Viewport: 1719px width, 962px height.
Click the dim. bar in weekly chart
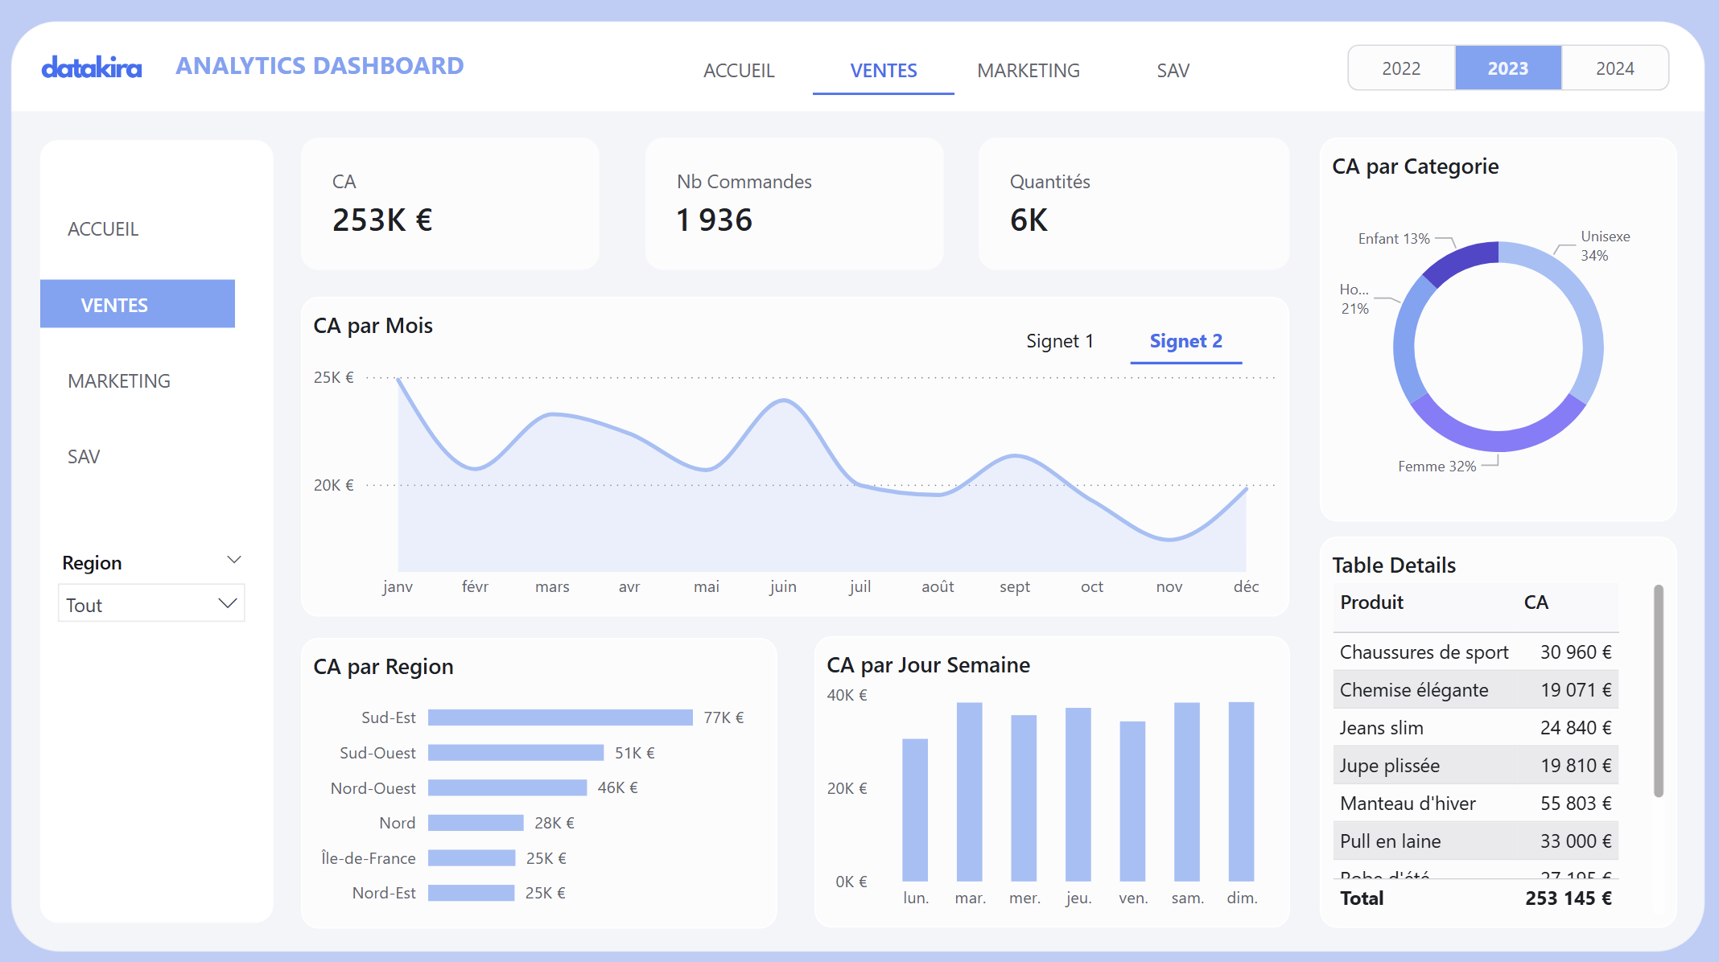tap(1241, 791)
